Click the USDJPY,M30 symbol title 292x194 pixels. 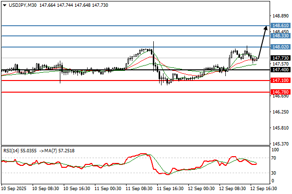22,5
